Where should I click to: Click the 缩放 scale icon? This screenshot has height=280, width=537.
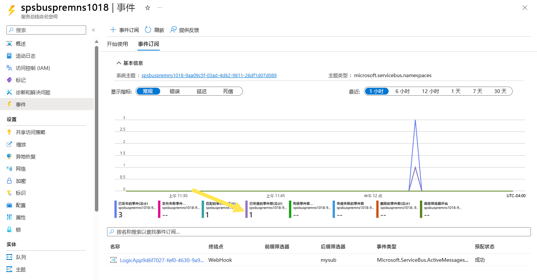[9, 144]
